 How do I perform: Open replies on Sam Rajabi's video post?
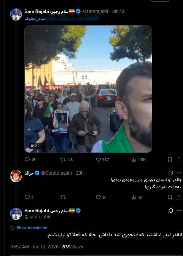tap(31, 159)
